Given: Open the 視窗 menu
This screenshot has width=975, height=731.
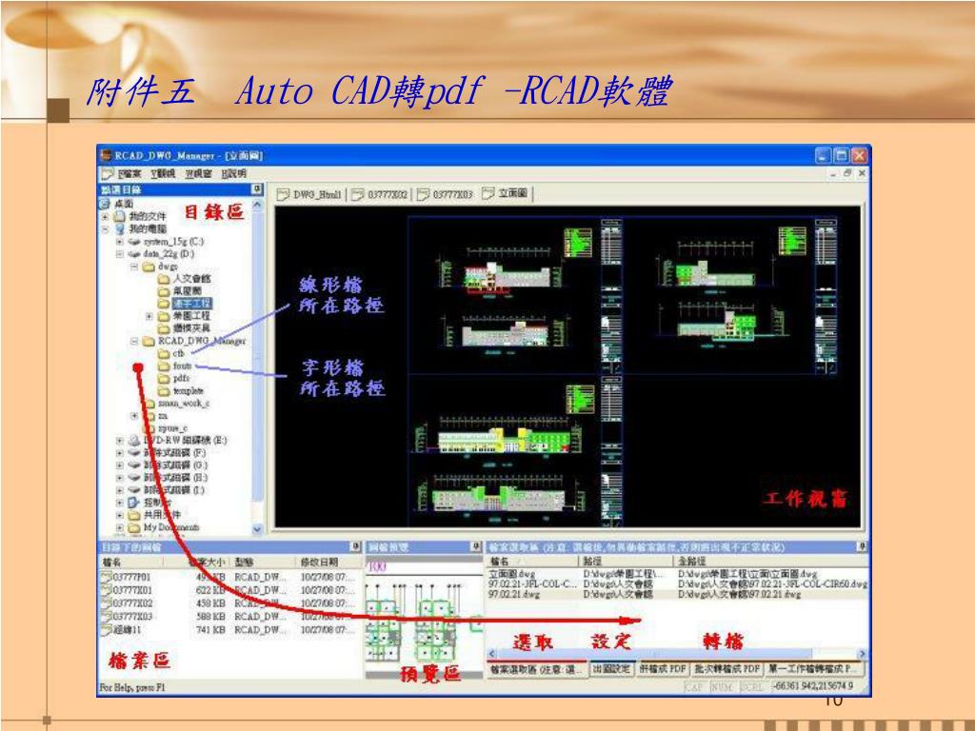Looking at the screenshot, I should (198, 174).
